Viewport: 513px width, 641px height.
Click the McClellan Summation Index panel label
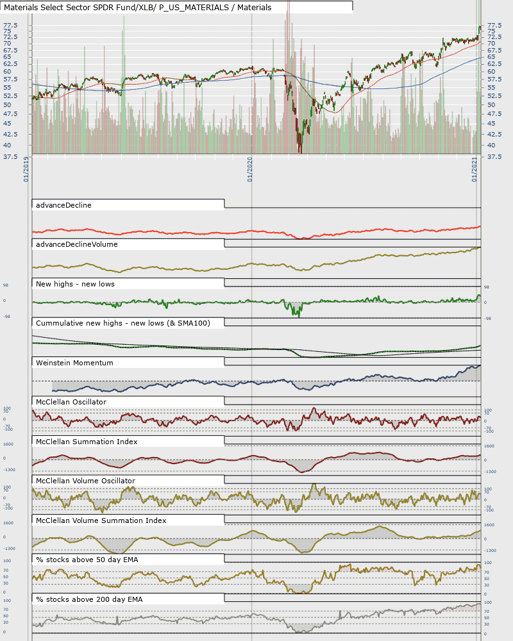[87, 442]
